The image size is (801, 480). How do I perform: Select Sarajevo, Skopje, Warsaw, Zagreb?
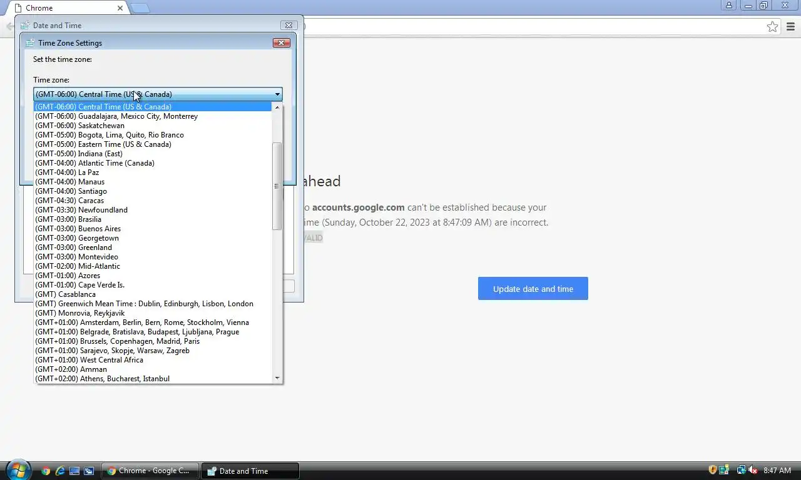coord(153,351)
